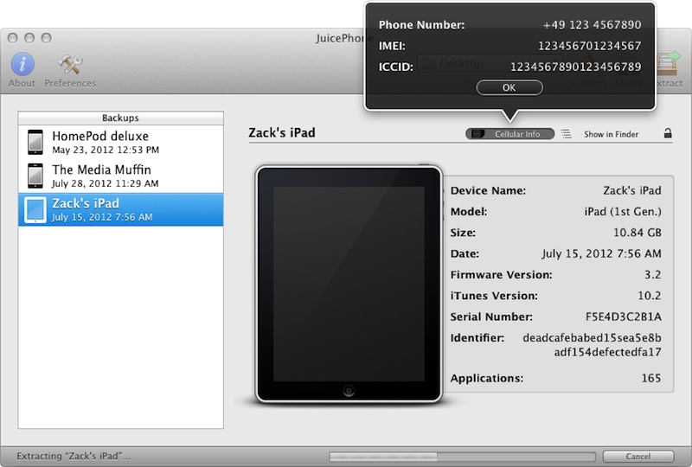Open Preferences with the tools icon
The width and height of the screenshot is (692, 467).
point(70,65)
